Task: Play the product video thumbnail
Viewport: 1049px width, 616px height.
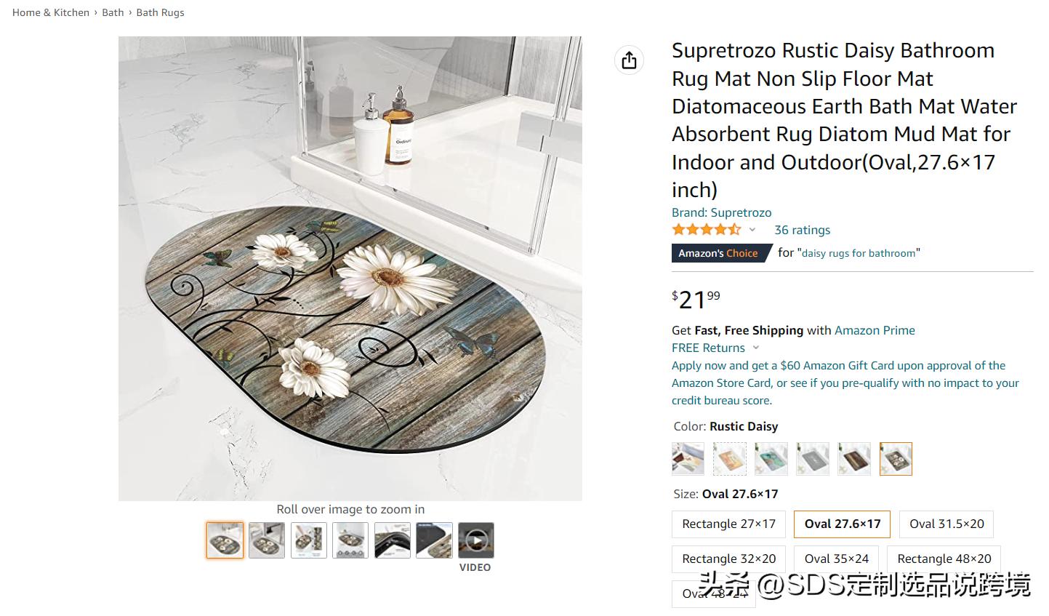Action: (475, 540)
